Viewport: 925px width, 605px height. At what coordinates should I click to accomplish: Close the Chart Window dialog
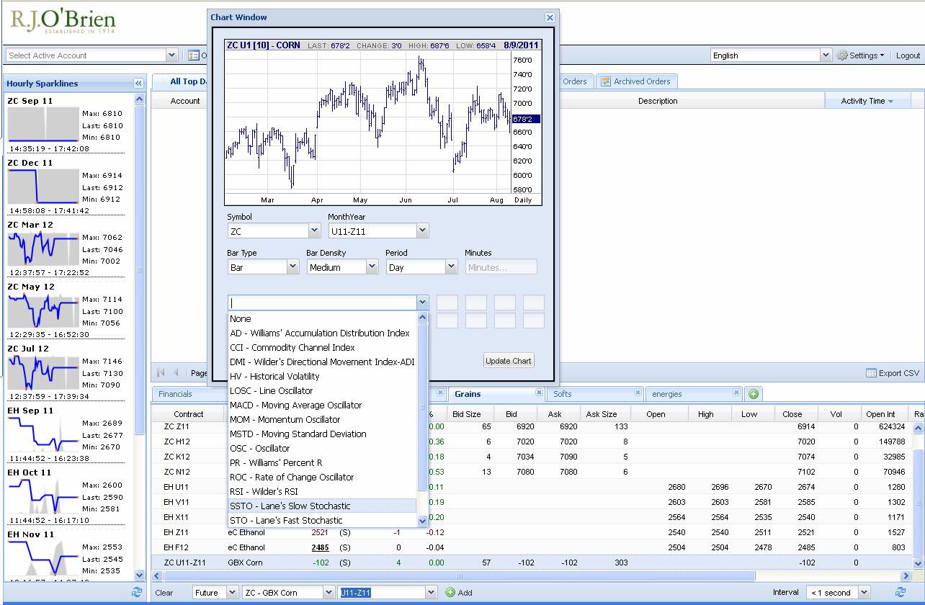click(x=550, y=17)
